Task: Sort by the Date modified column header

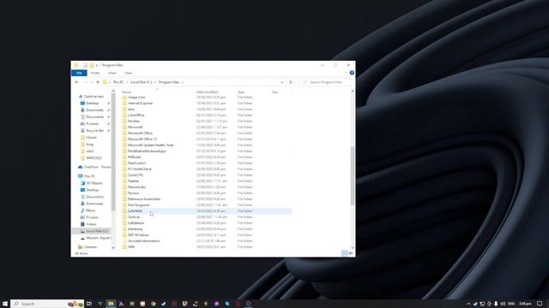Action: click(x=207, y=92)
